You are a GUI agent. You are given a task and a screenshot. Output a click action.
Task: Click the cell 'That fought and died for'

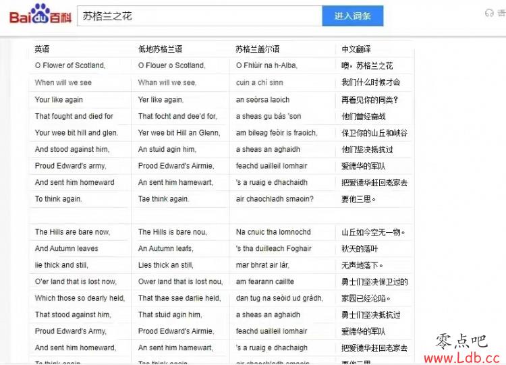(74, 116)
